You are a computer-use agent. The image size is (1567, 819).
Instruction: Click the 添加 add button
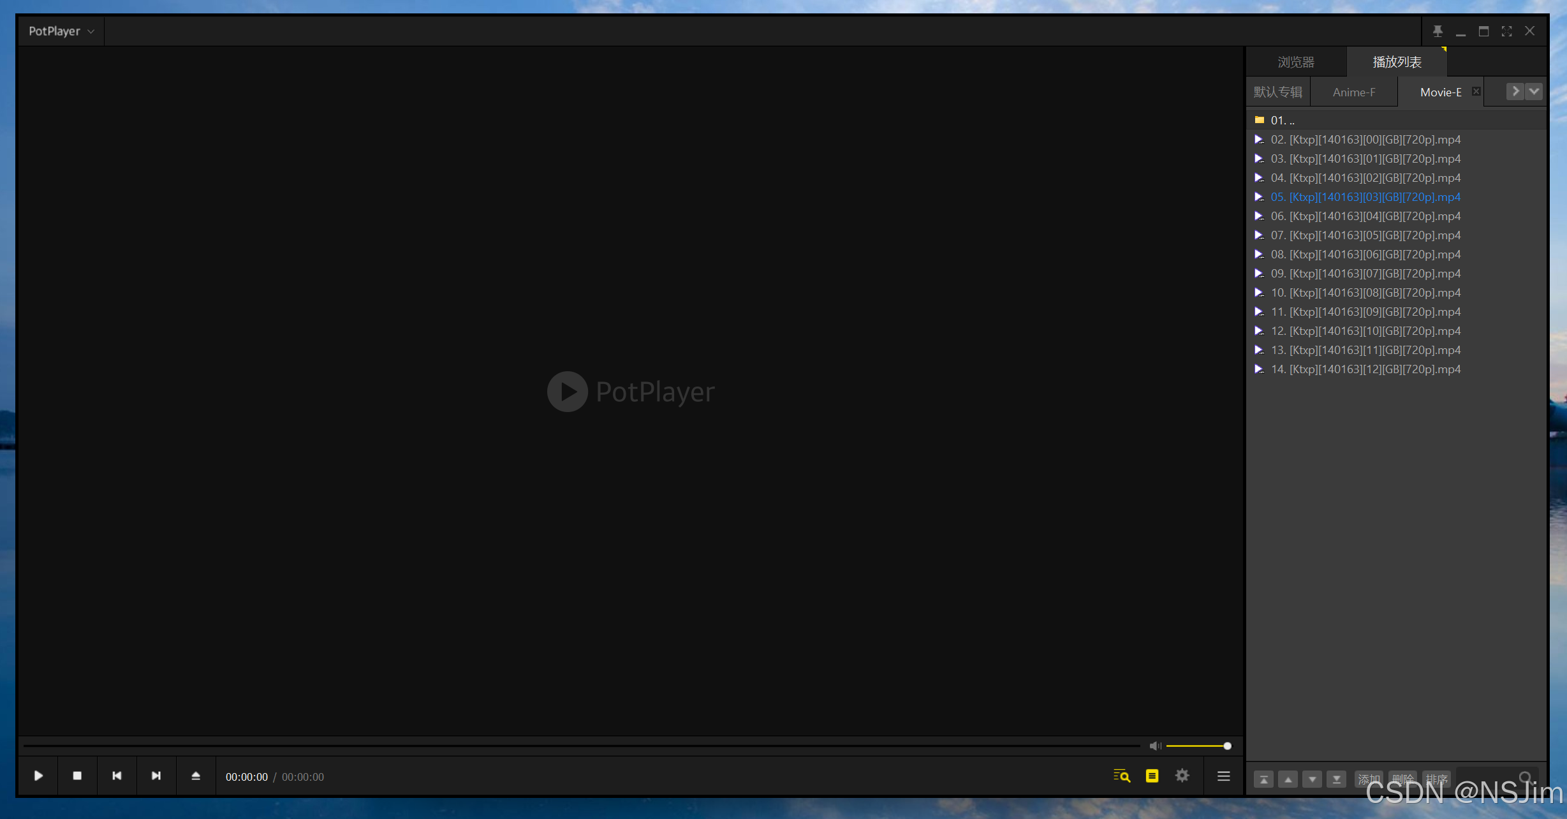pyautogui.click(x=1368, y=779)
